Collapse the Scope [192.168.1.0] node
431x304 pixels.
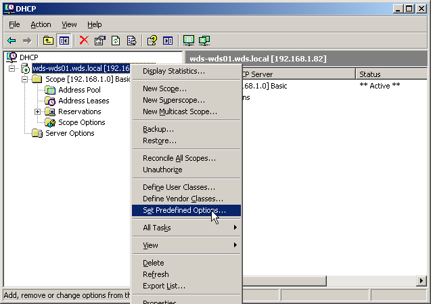click(x=25, y=79)
